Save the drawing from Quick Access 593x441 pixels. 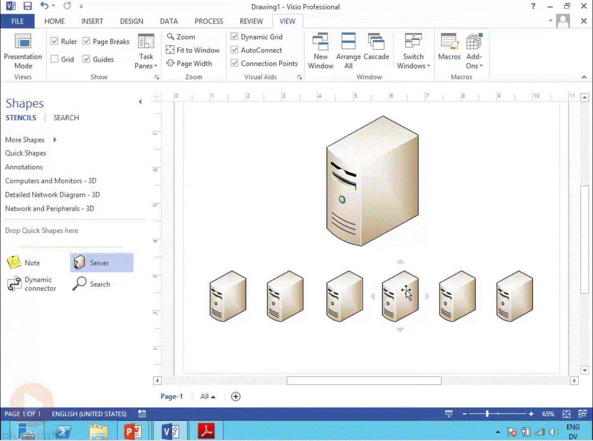tap(27, 6)
